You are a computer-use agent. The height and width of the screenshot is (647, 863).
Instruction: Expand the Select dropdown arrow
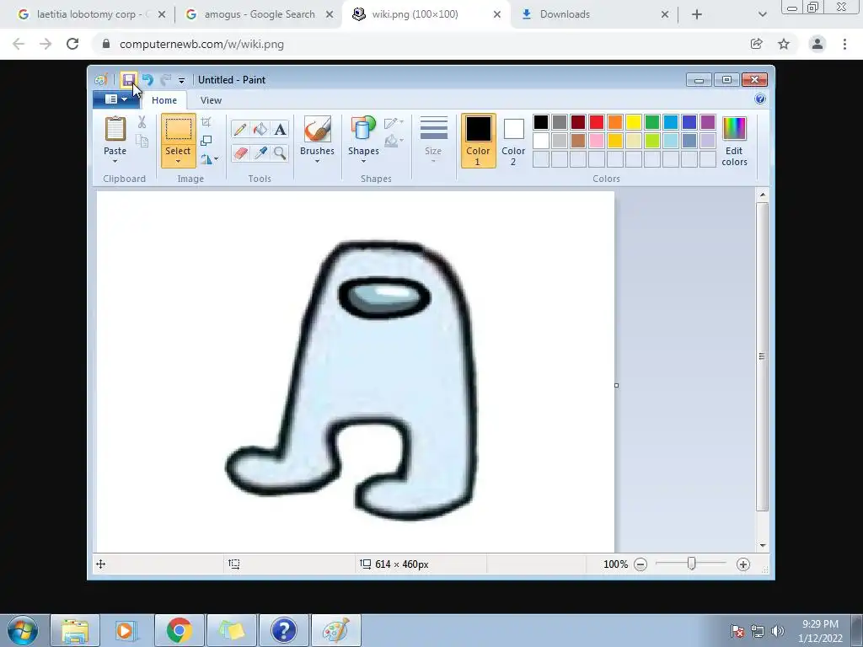click(178, 161)
